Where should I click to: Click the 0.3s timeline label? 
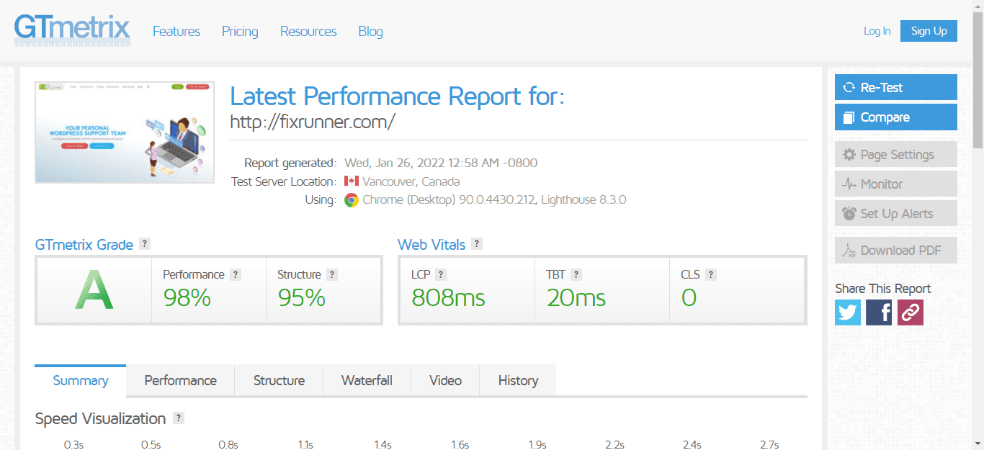click(73, 444)
